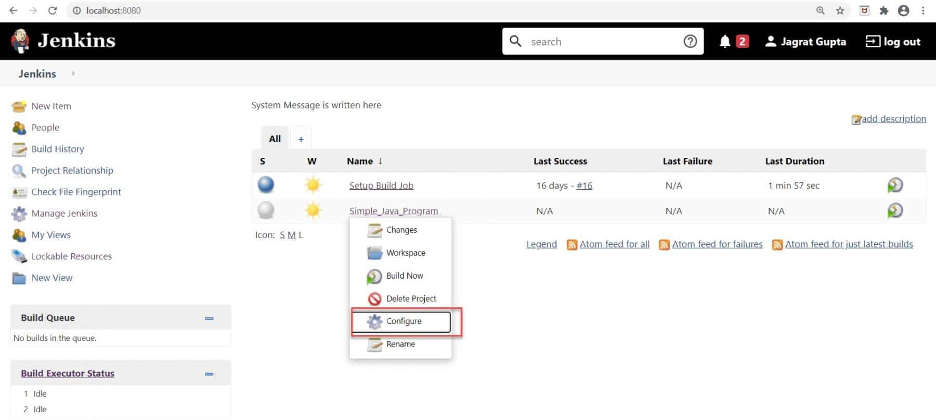Choose Delete Project in the context menu
This screenshot has height=420, width=936.
pyautogui.click(x=411, y=298)
